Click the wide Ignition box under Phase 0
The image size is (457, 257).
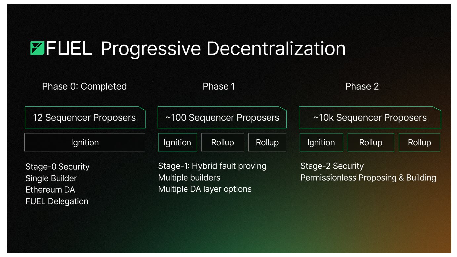[85, 142]
